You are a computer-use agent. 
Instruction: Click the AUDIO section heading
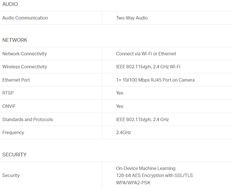10,4
